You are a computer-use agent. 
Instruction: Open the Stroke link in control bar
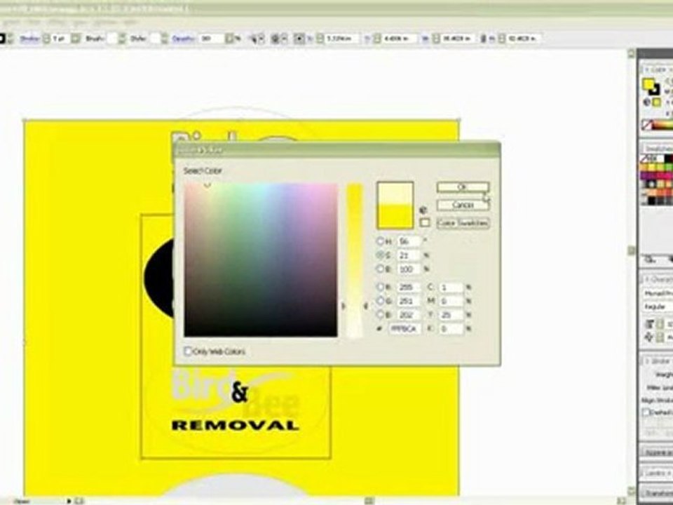(29, 39)
